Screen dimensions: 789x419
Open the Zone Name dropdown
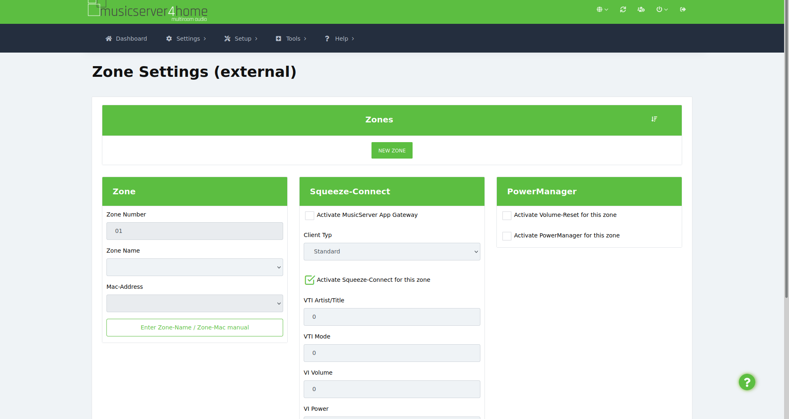pyautogui.click(x=195, y=267)
